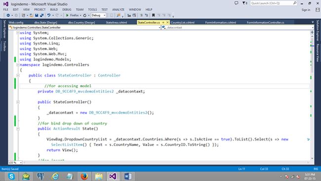This screenshot has height=181, width=321.
Task: Undo the last edit via toolbar
Action: click(x=49, y=15)
